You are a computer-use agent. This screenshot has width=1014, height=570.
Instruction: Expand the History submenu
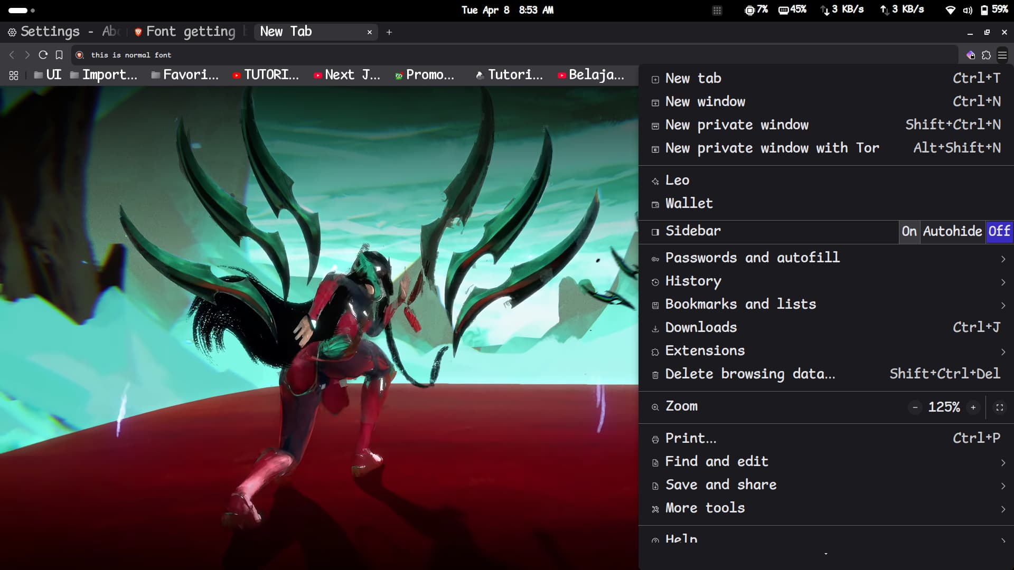[x=826, y=281]
